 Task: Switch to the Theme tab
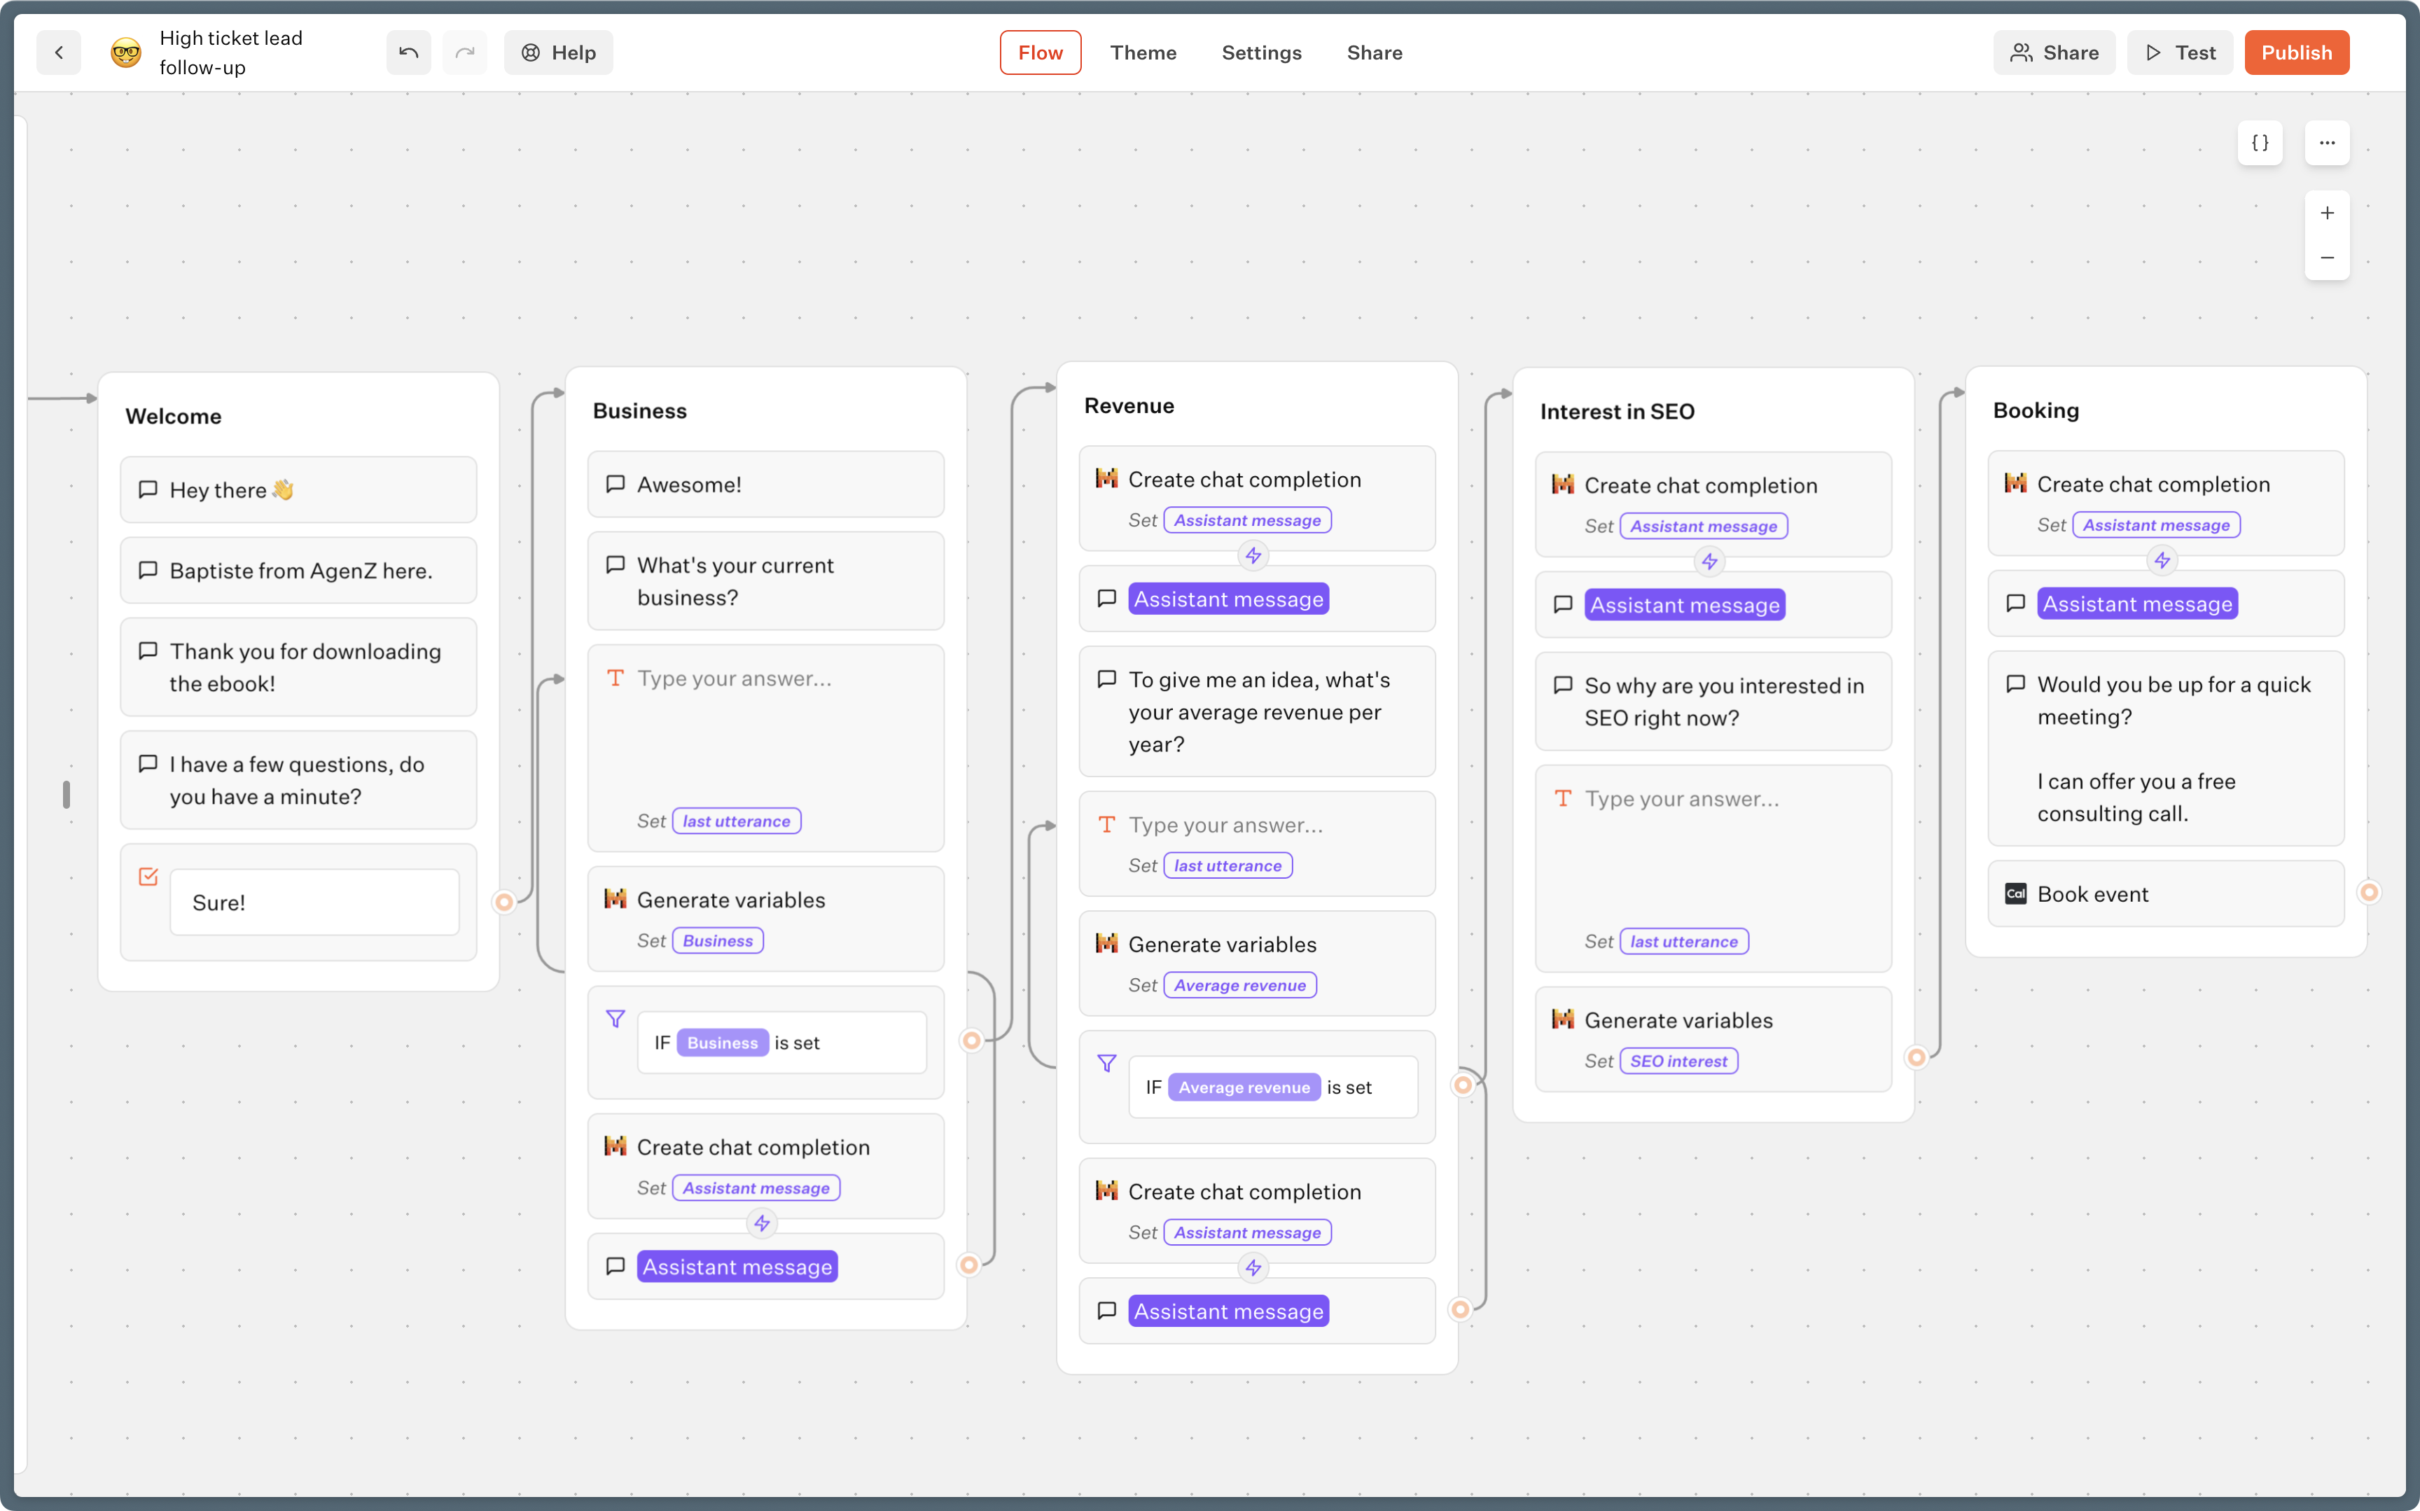click(x=1143, y=53)
